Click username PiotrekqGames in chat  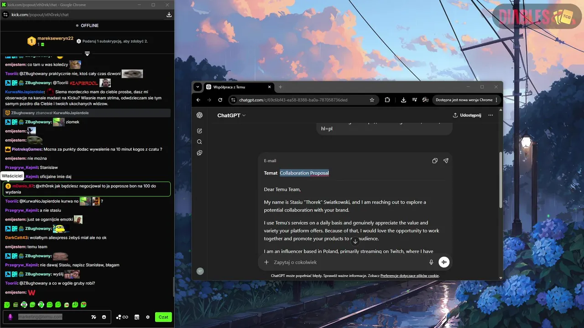pyautogui.click(x=27, y=149)
